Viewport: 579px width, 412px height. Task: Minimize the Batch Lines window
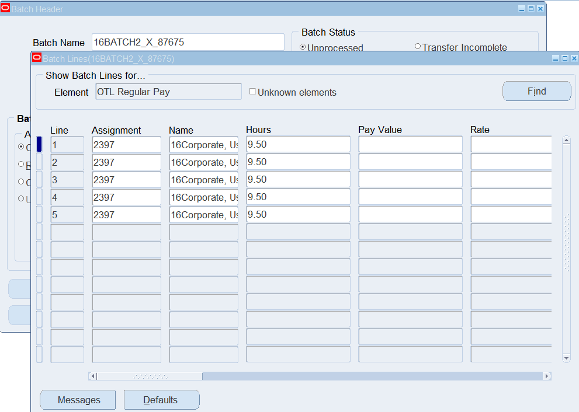[556, 58]
